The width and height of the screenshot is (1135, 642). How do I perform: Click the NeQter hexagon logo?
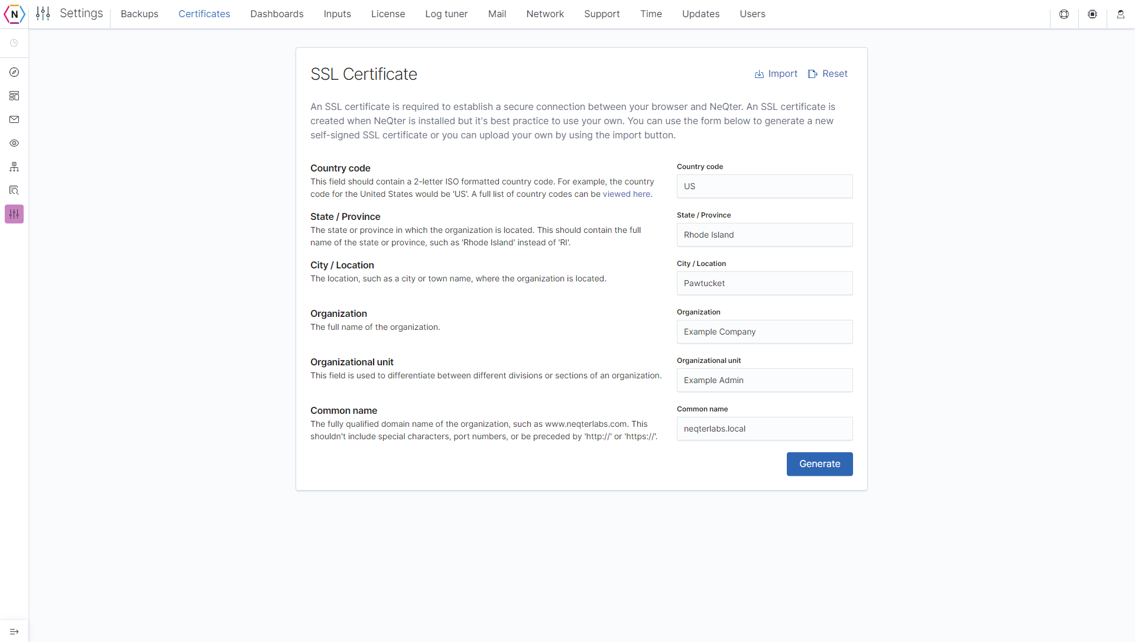click(14, 14)
